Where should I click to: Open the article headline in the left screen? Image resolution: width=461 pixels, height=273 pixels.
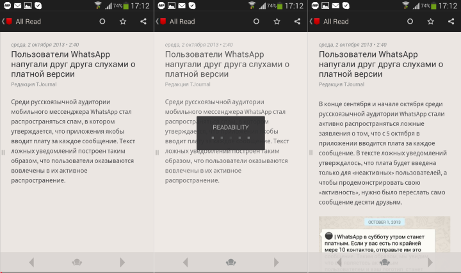pyautogui.click(x=73, y=64)
